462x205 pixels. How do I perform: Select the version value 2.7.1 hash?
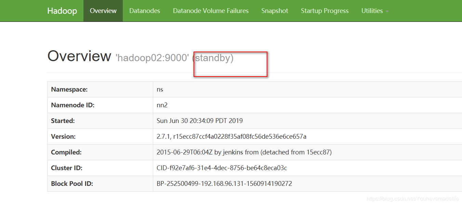coord(232,137)
